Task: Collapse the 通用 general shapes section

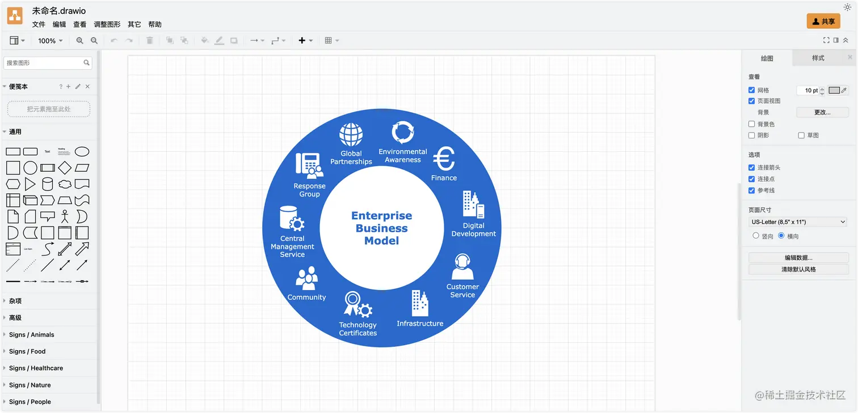Action: (49, 131)
